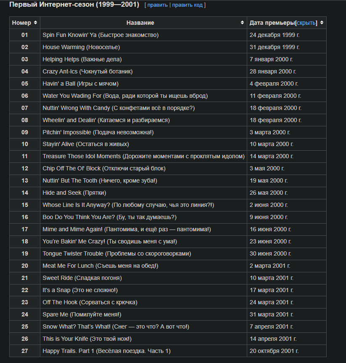Select the date '4 февраля 2000 г.'
346x363 pixels.
(274, 84)
